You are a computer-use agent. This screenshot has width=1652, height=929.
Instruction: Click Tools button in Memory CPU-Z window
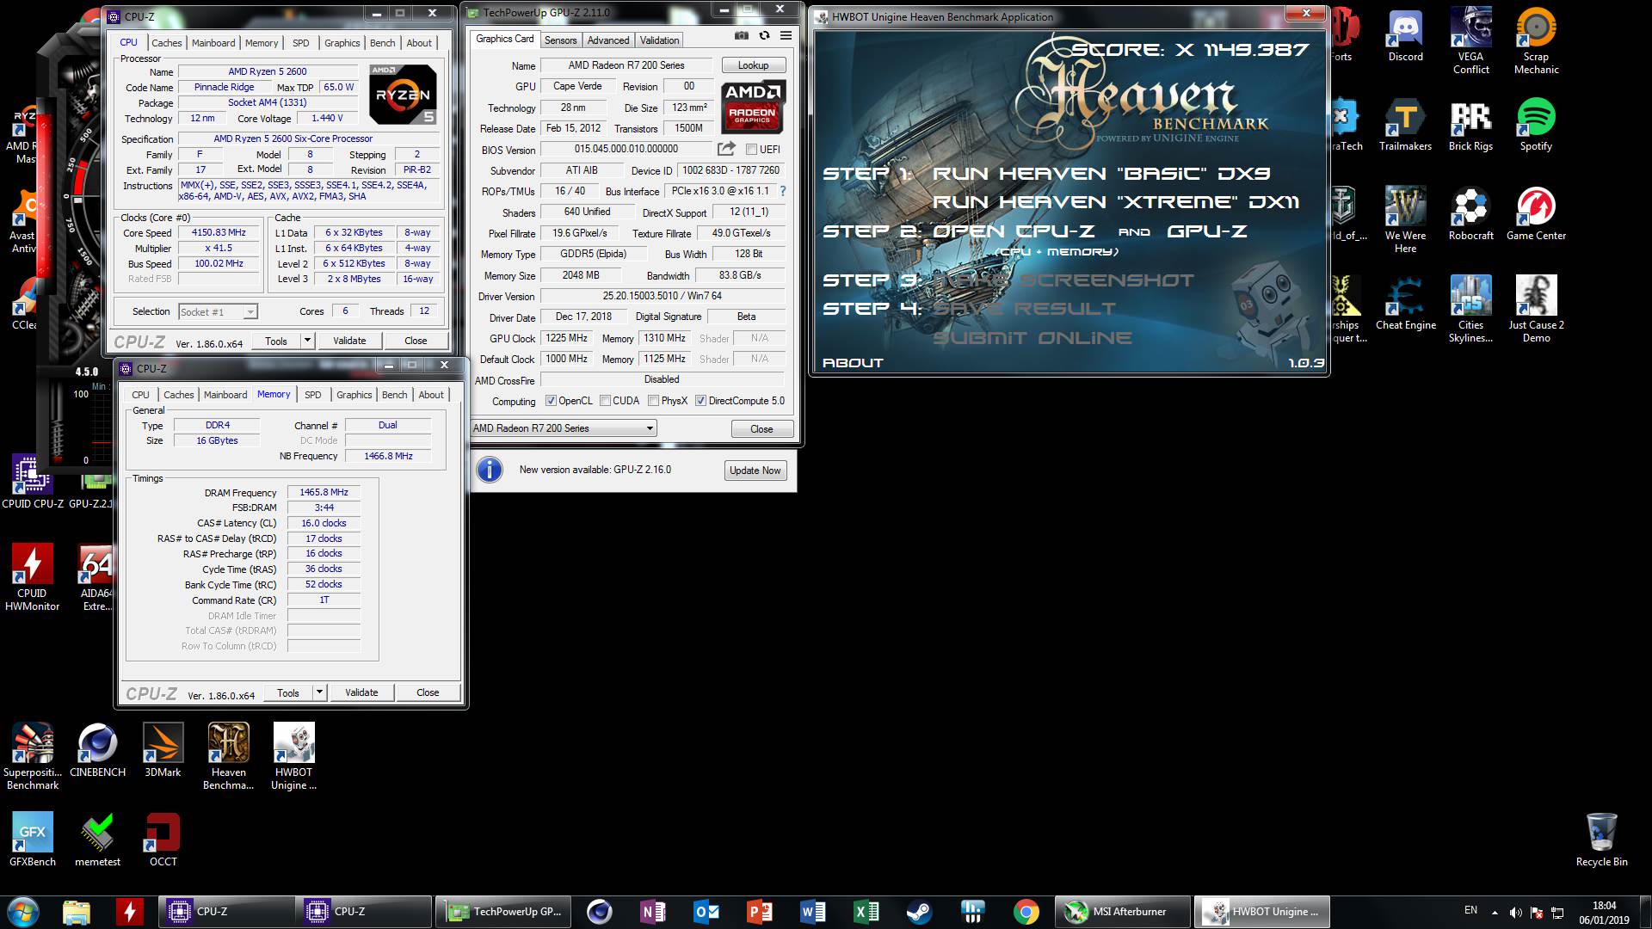[x=288, y=692]
